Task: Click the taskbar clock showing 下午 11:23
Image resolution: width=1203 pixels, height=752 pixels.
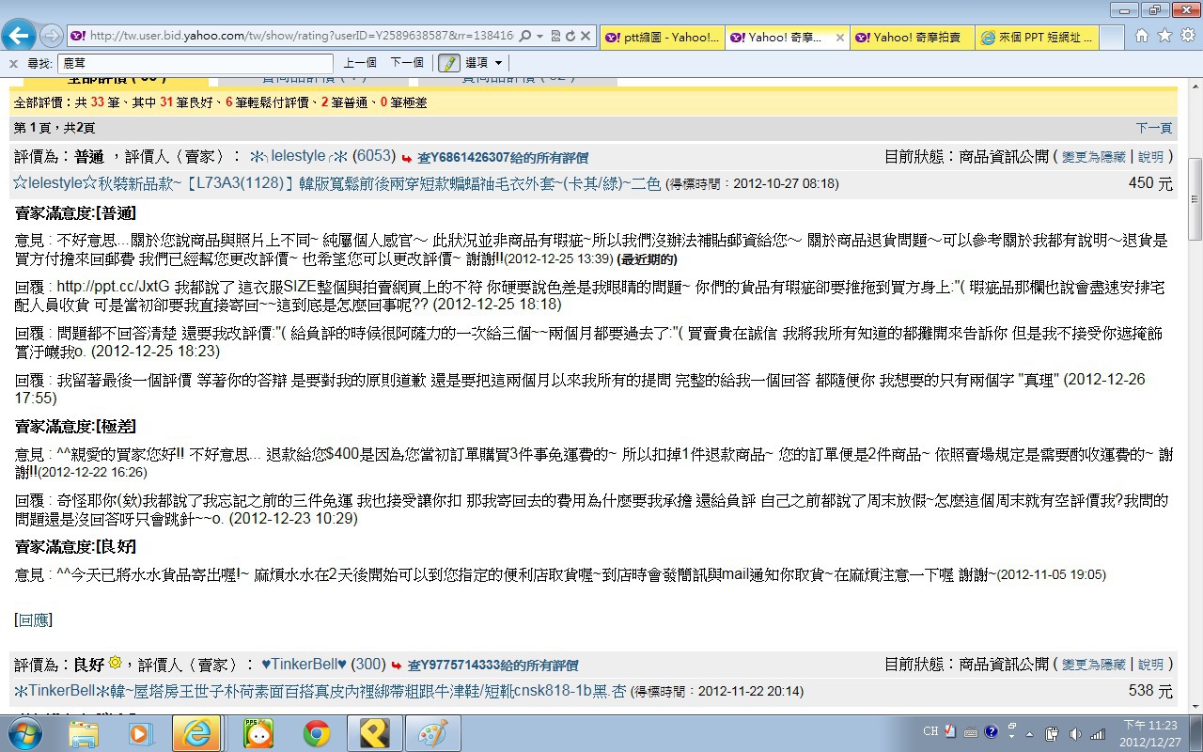Action: [x=1150, y=733]
